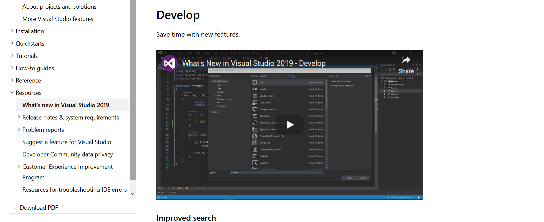Click the Improved search heading
This screenshot has width=544, height=222.
tap(186, 218)
